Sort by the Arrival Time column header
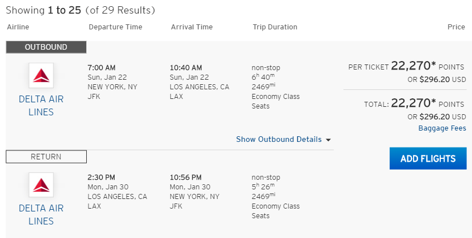The height and width of the screenshot is (238, 472). coord(192,27)
